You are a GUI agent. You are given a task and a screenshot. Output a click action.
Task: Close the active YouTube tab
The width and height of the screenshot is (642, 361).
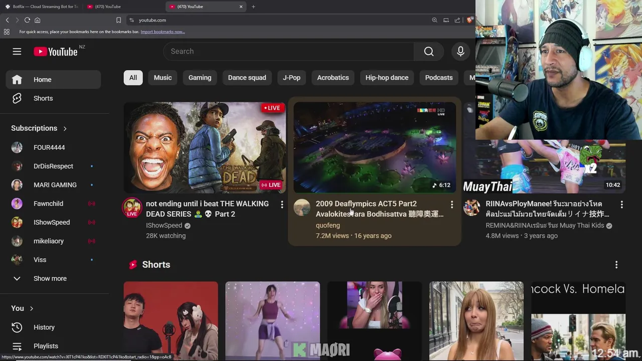point(241,7)
